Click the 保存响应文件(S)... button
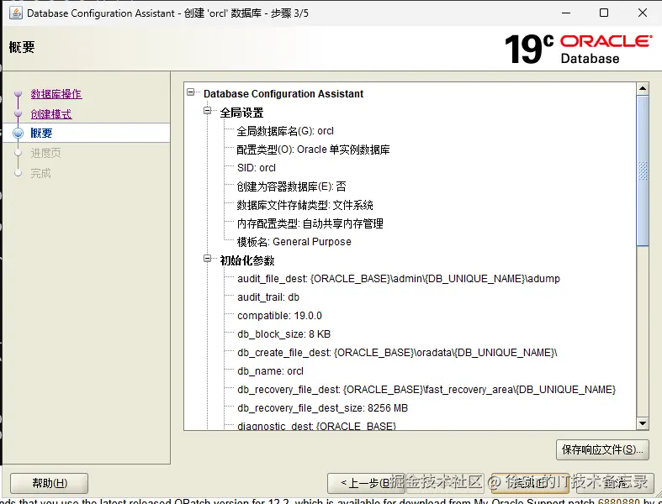Viewport: 662px width, 504px height. coord(602,449)
